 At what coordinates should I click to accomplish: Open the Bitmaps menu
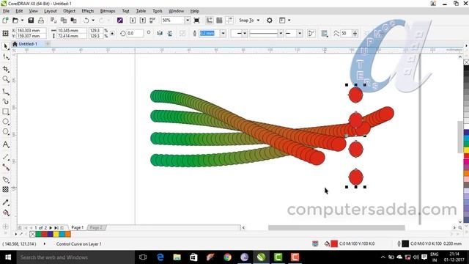108,11
